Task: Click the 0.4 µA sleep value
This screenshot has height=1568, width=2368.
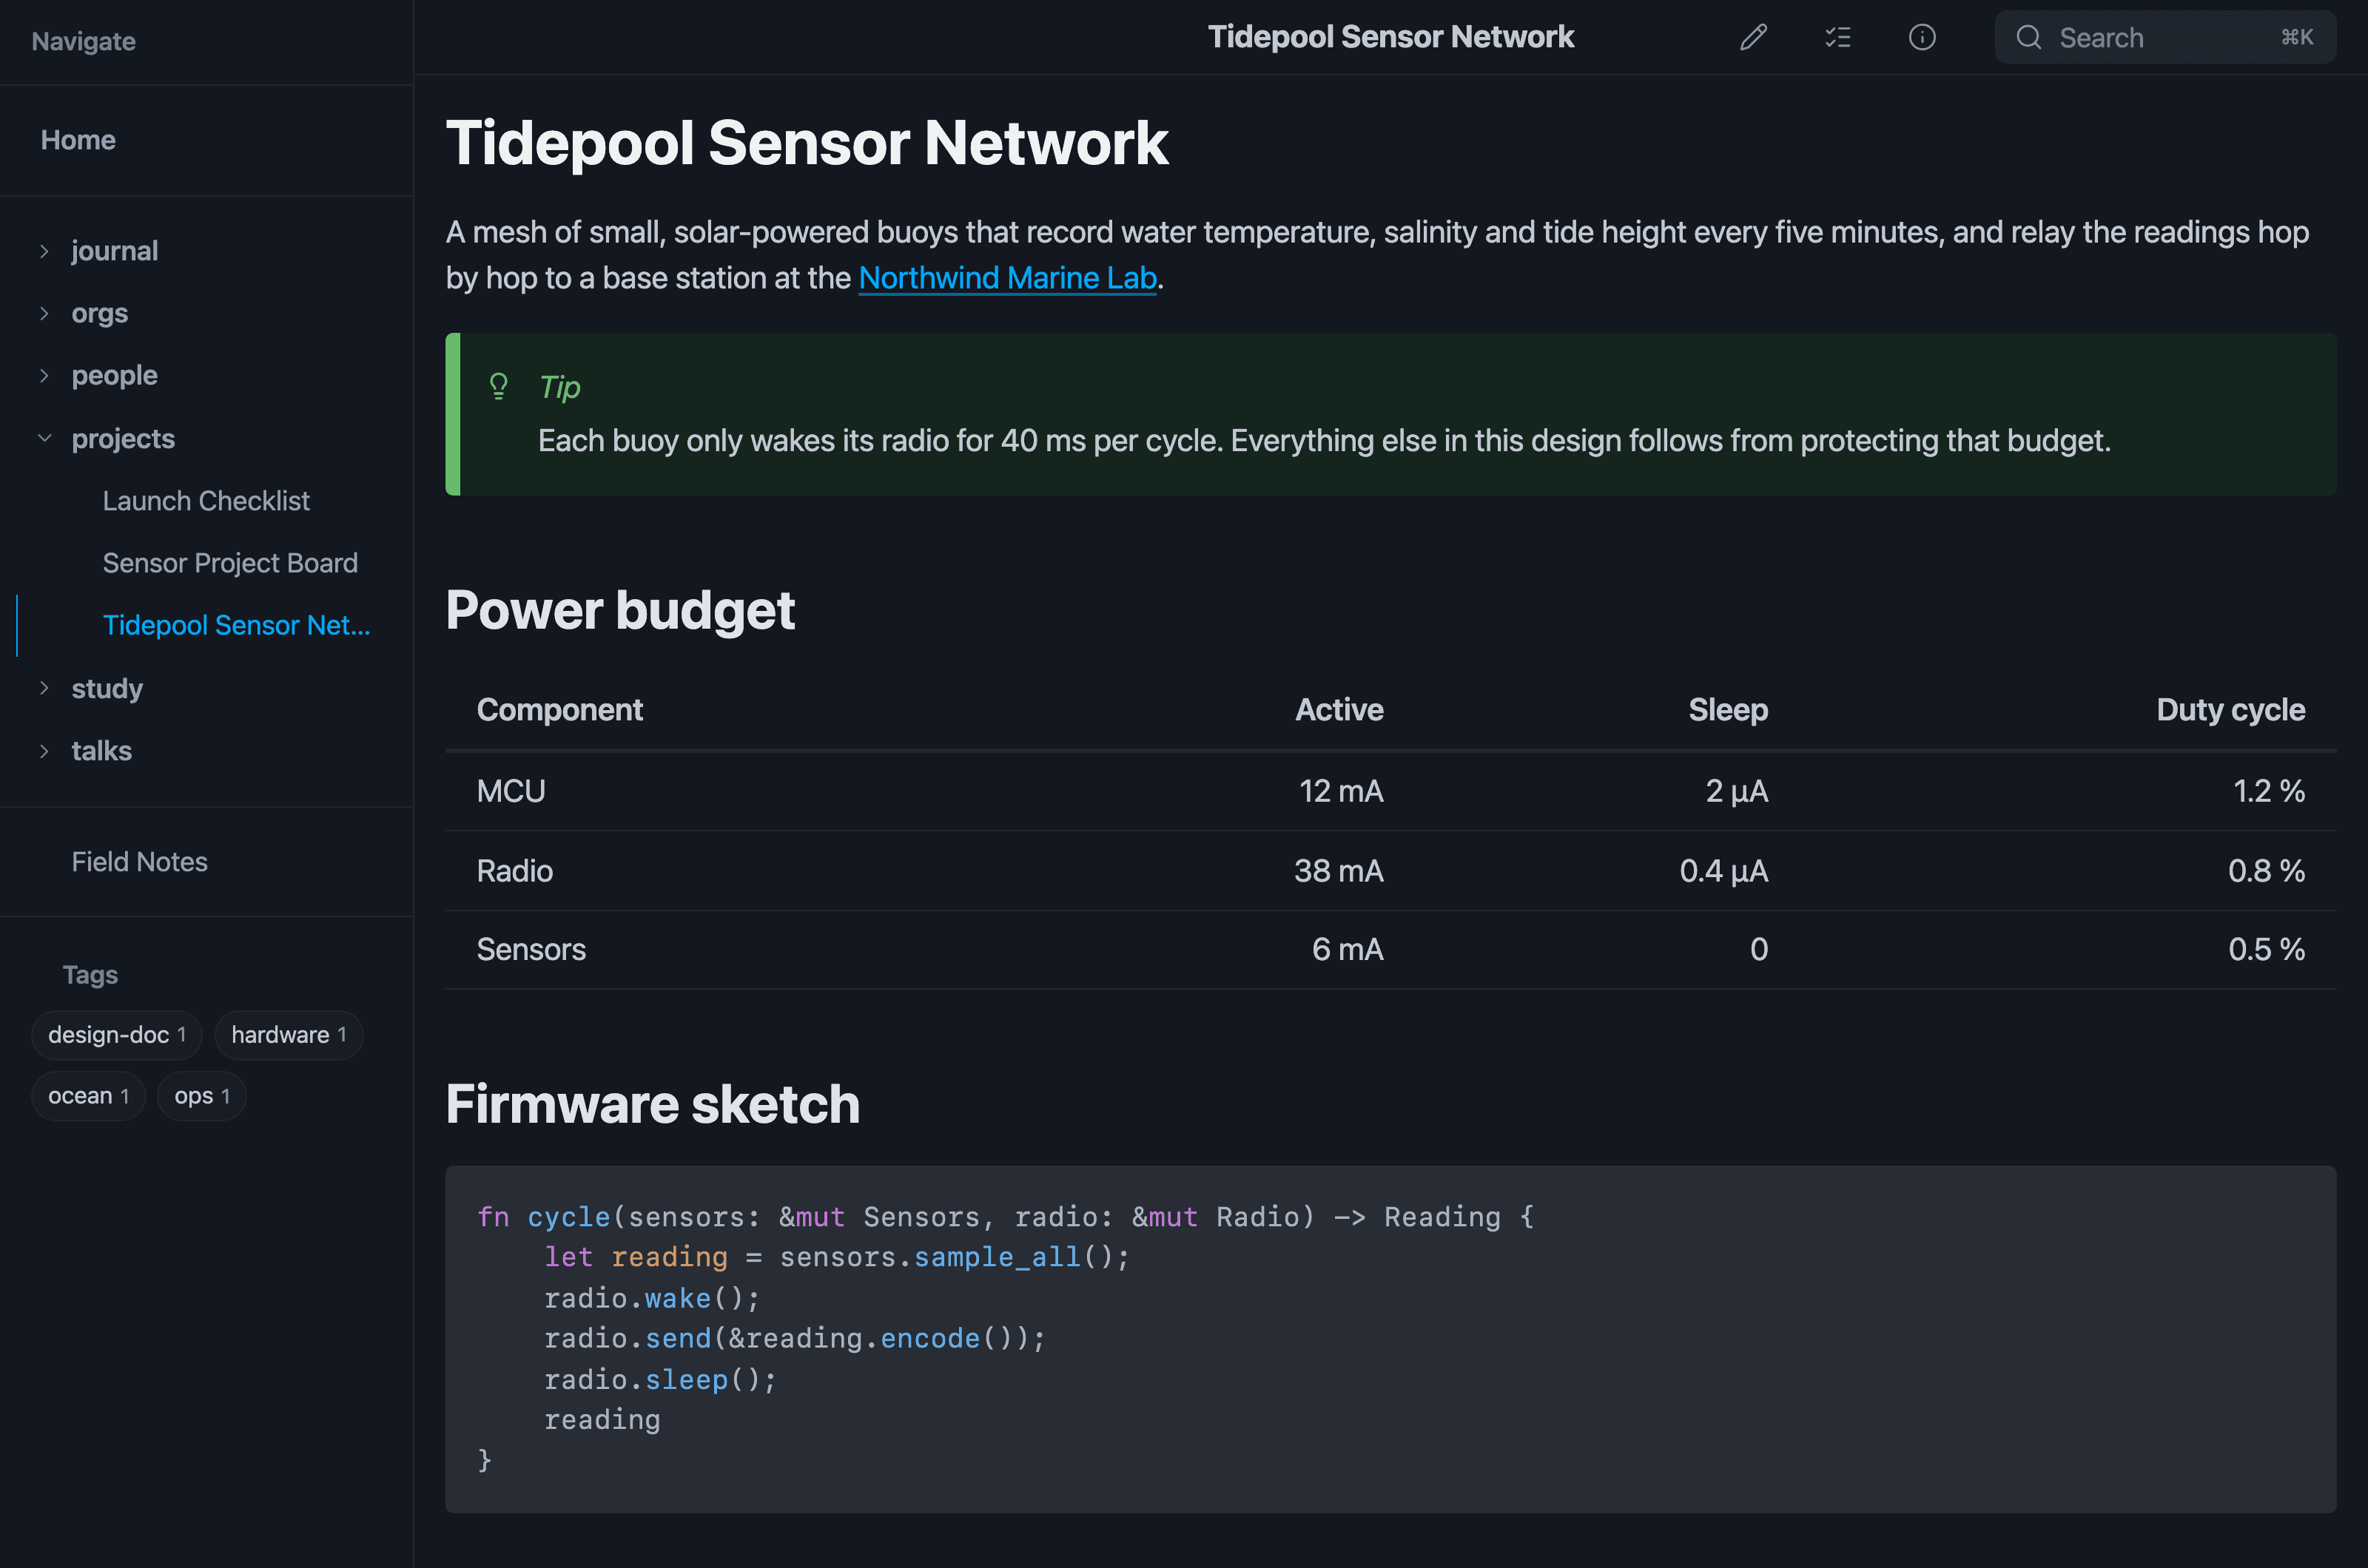Action: [1723, 870]
